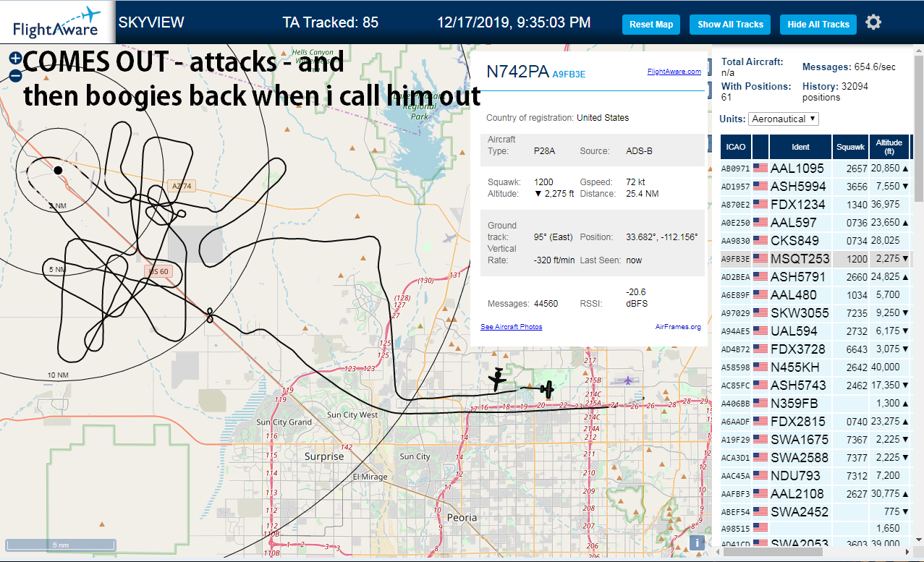The image size is (924, 562).
Task: Click the 5 nm map scale bar
Action: click(61, 545)
